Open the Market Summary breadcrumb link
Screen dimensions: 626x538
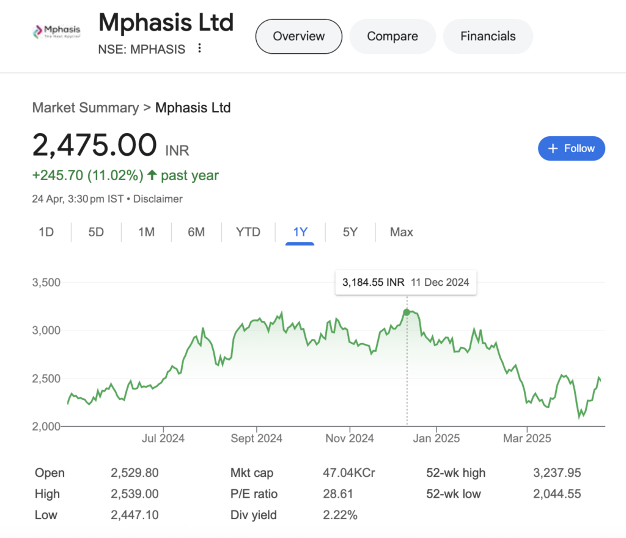tap(86, 107)
